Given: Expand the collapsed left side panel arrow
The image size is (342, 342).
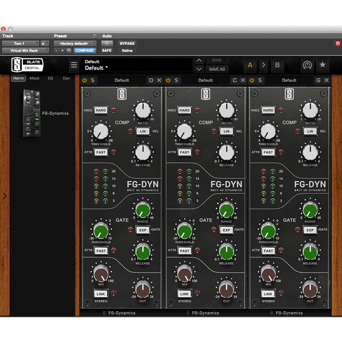Looking at the screenshot, I should tap(5, 196).
